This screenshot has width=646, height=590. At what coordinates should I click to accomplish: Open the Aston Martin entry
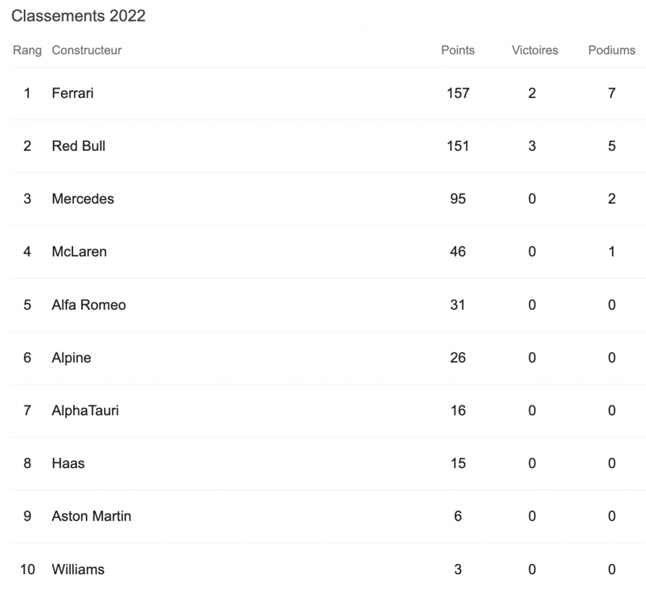coord(91,516)
